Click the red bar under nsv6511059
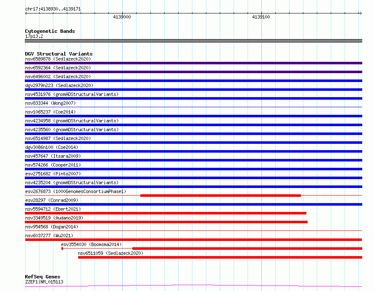The height and width of the screenshot is (291, 374). [220, 257]
